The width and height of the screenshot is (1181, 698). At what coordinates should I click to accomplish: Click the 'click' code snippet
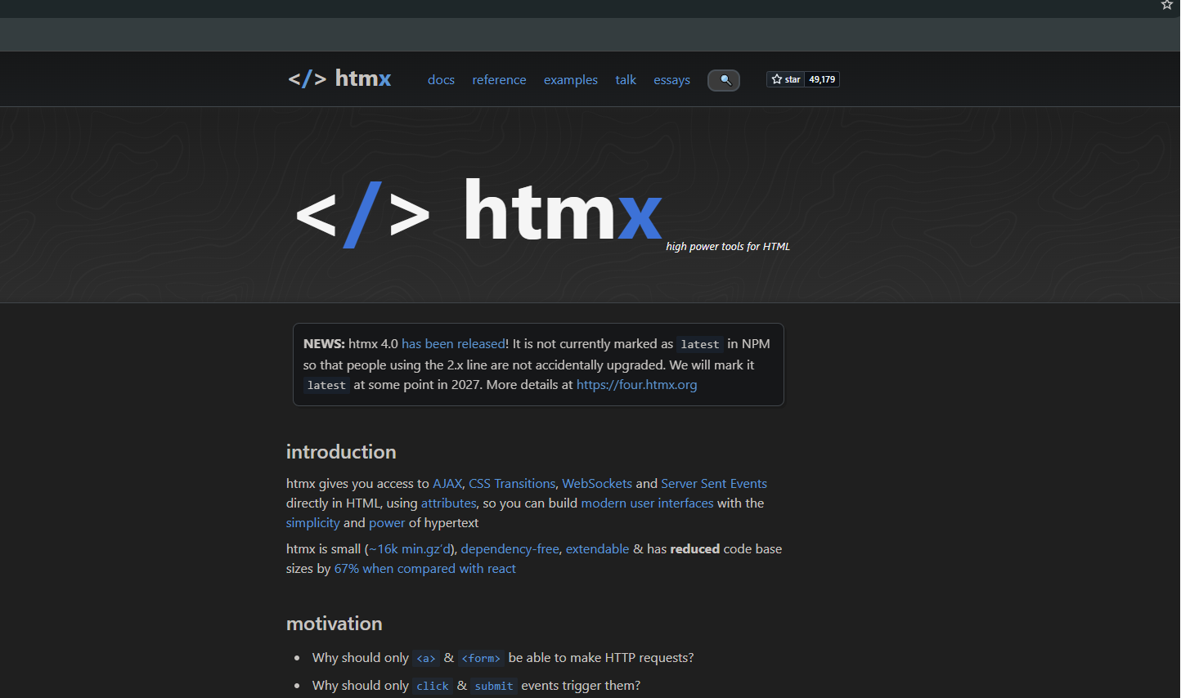(433, 687)
